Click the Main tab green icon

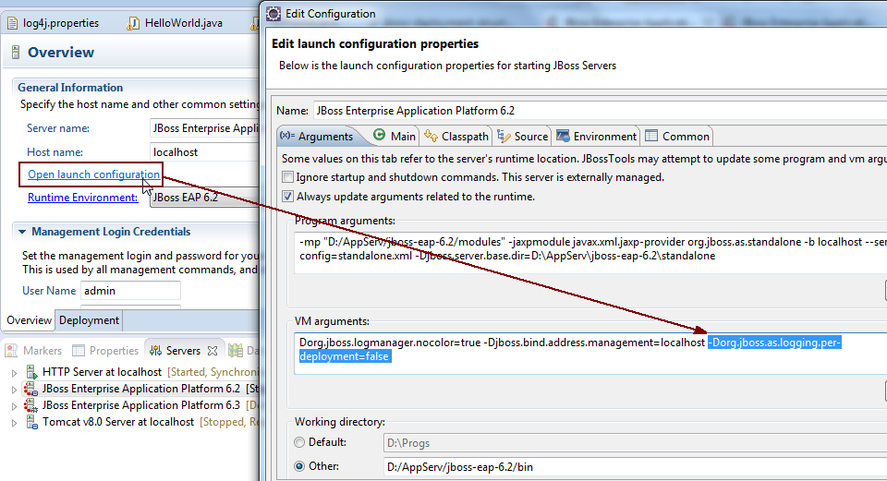pos(380,135)
